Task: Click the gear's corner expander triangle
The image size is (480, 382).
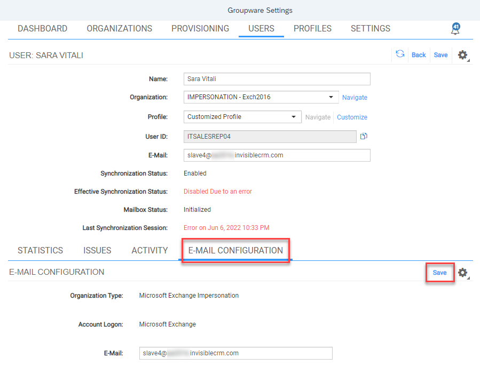Action: pyautogui.click(x=468, y=59)
